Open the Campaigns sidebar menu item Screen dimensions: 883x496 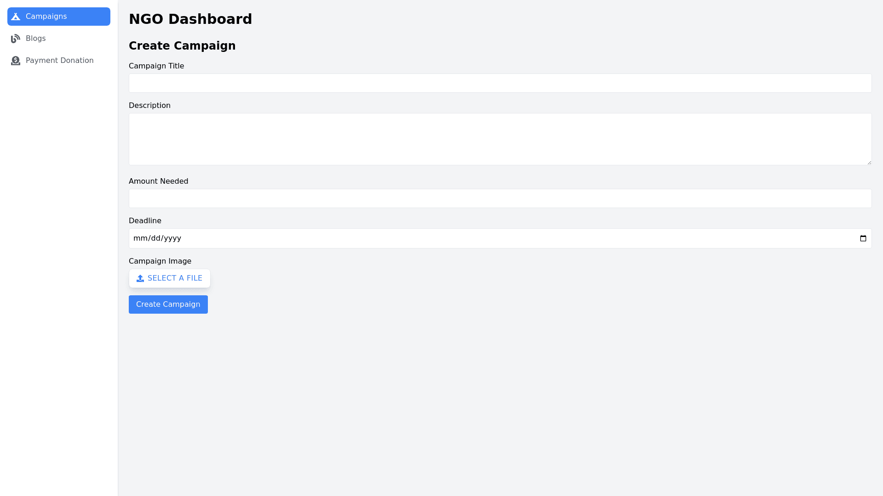(58, 17)
